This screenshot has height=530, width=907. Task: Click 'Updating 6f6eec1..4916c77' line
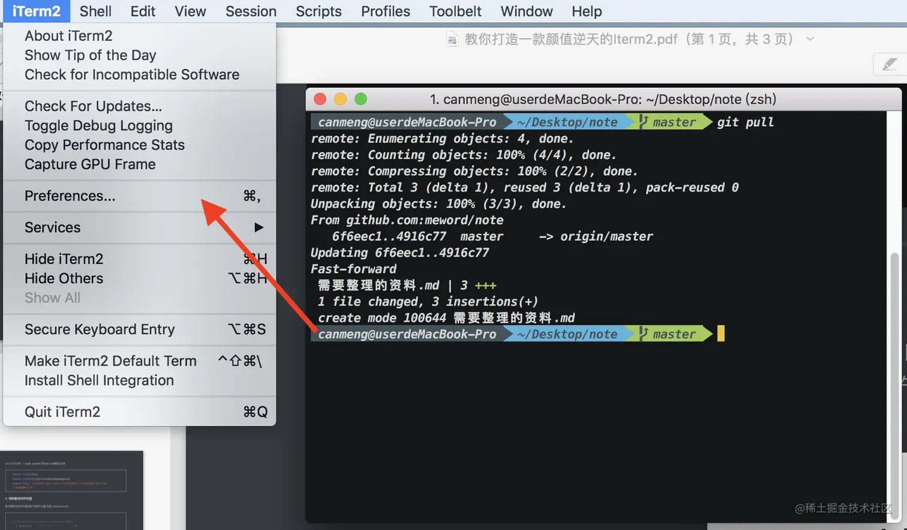coord(400,253)
